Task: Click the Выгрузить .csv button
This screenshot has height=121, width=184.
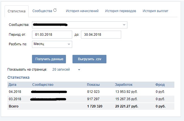Action: (89, 59)
